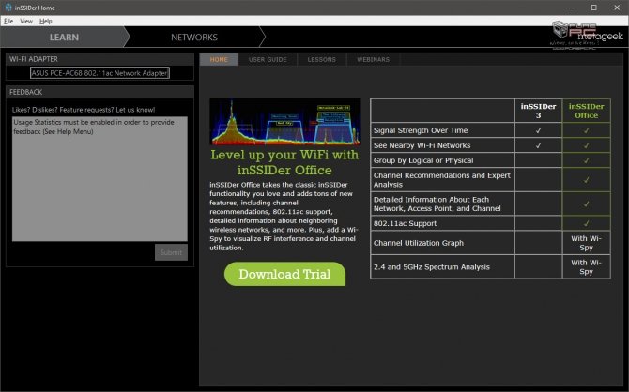Select the HOME tab
The image size is (629, 392).
click(x=219, y=59)
